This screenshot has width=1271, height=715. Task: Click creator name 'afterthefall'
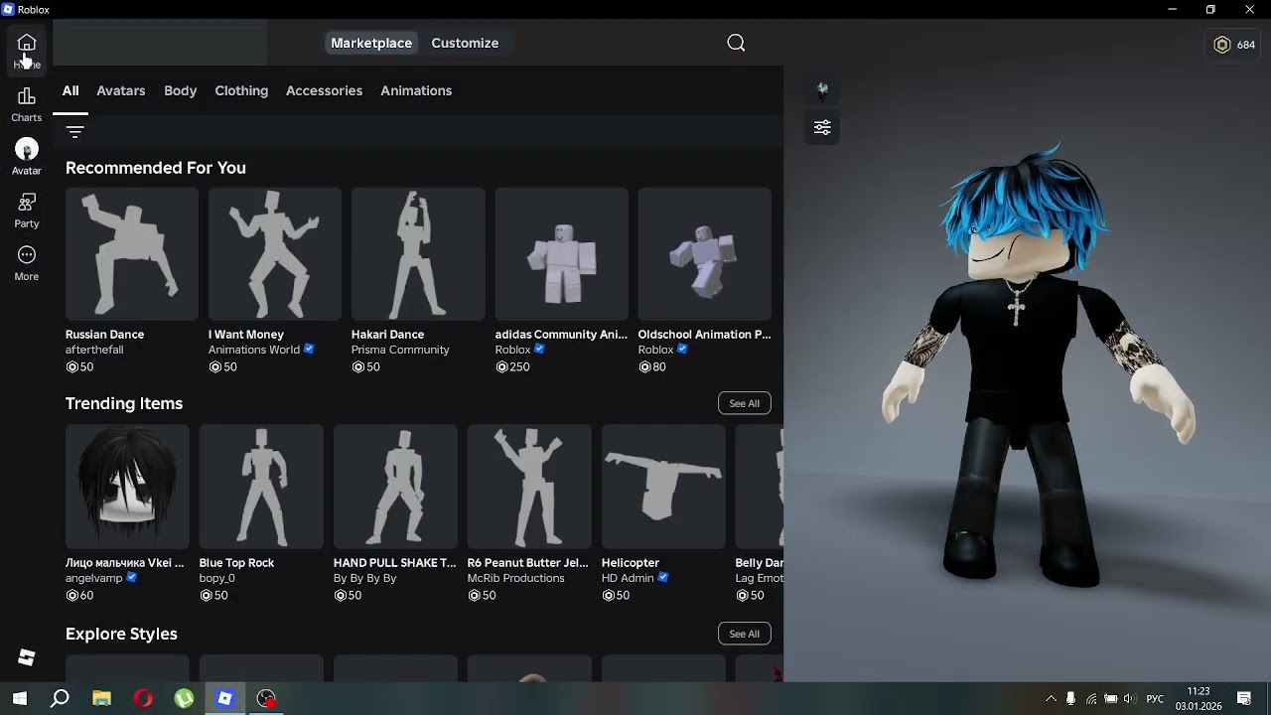pos(94,351)
